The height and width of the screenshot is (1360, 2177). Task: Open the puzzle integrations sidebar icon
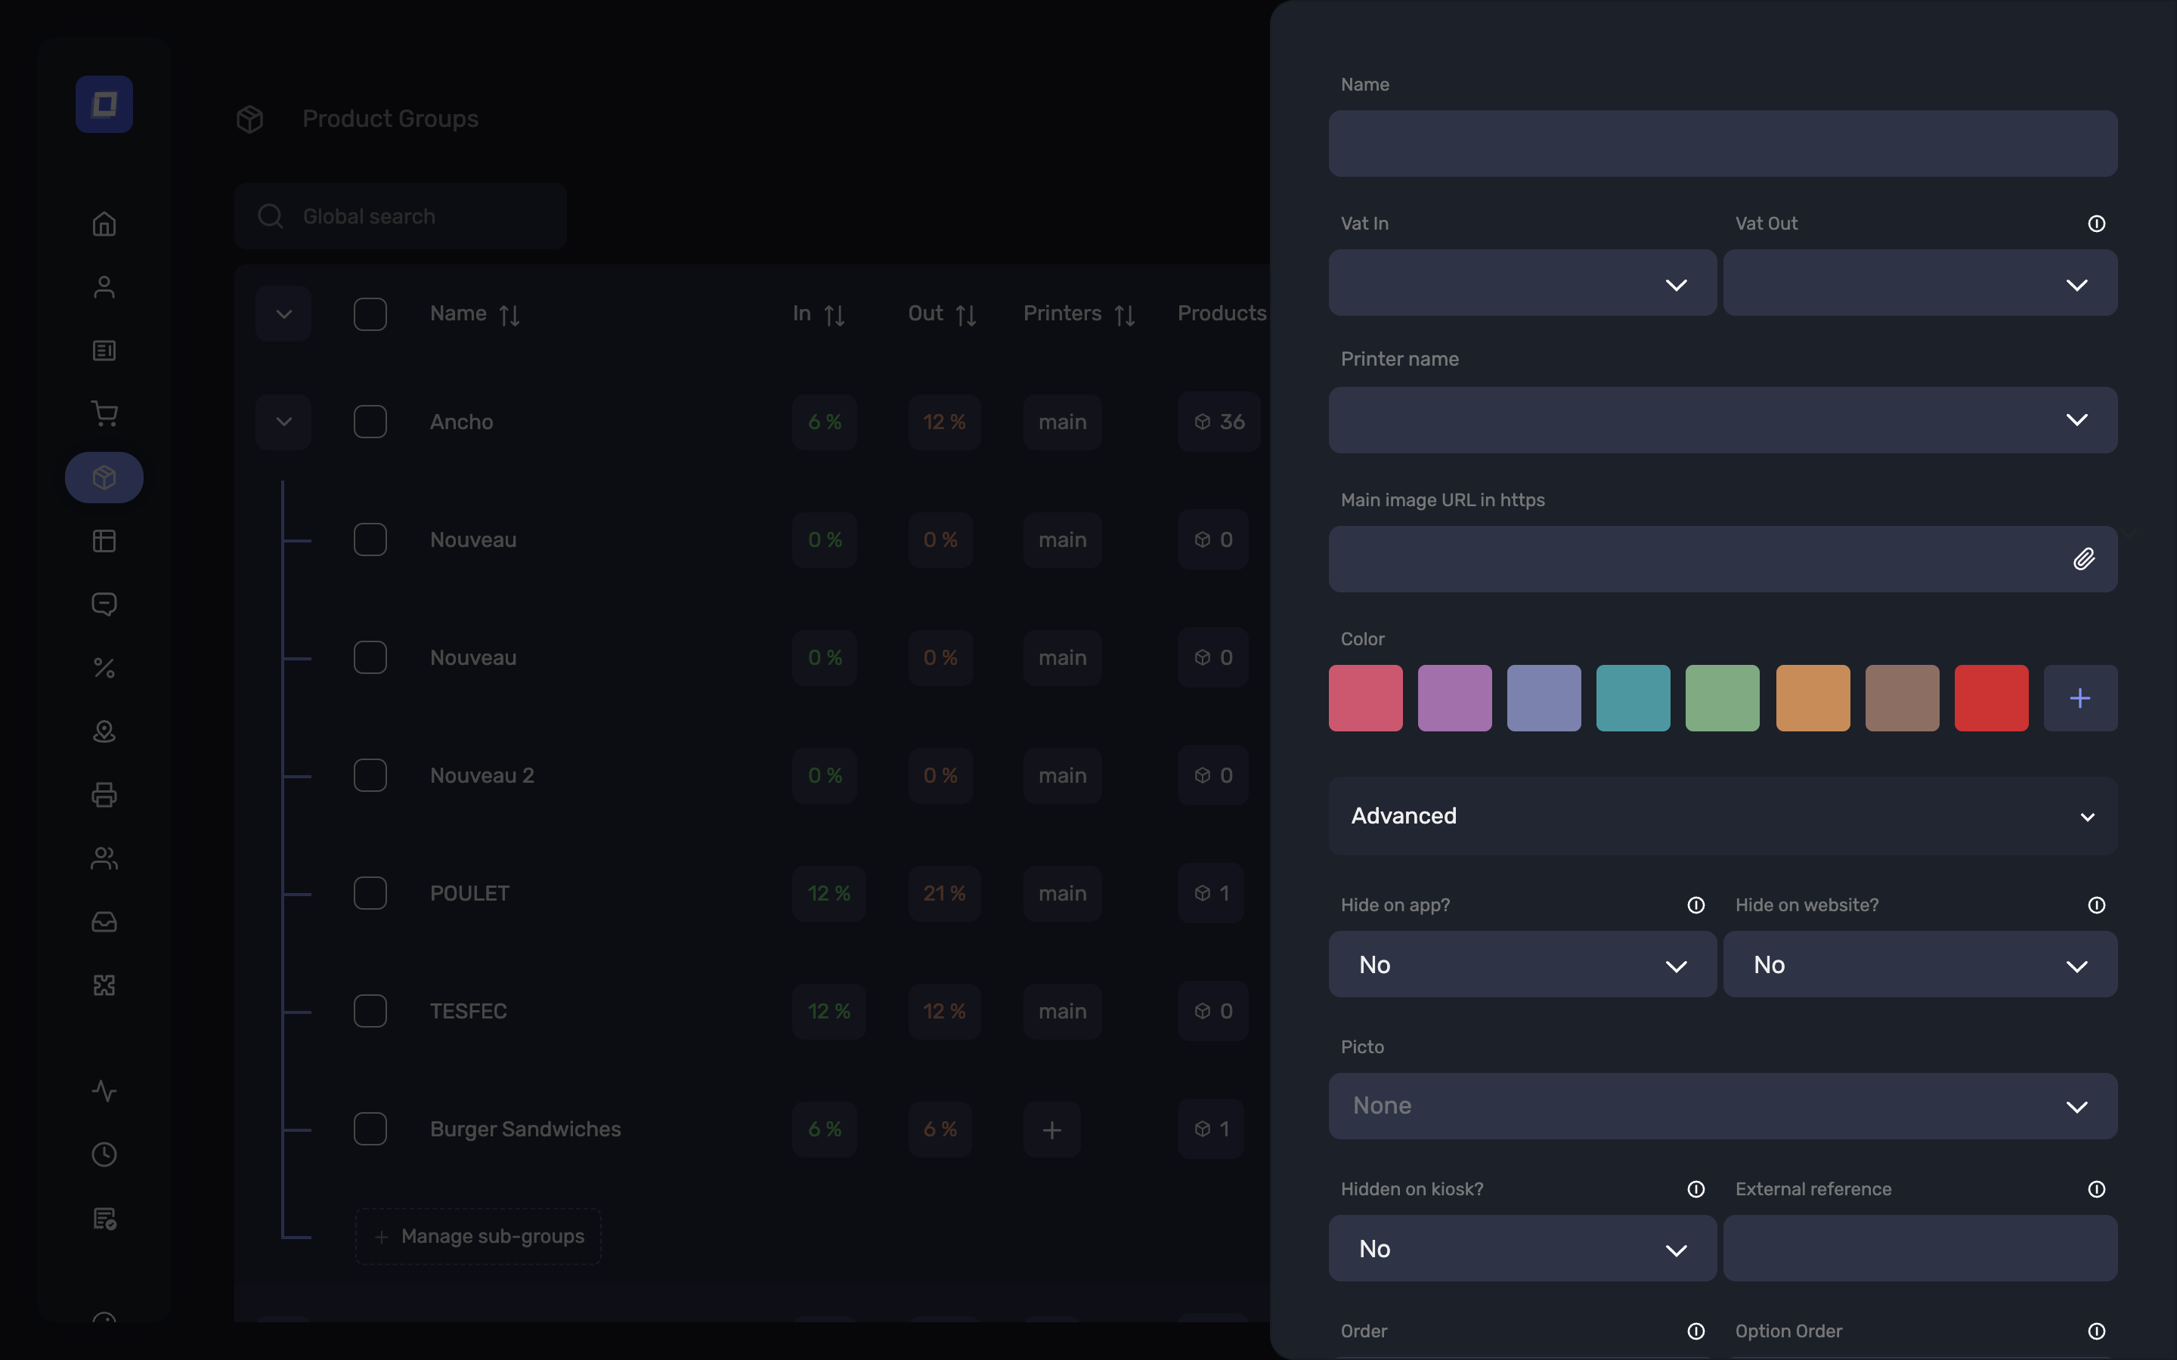tap(104, 986)
